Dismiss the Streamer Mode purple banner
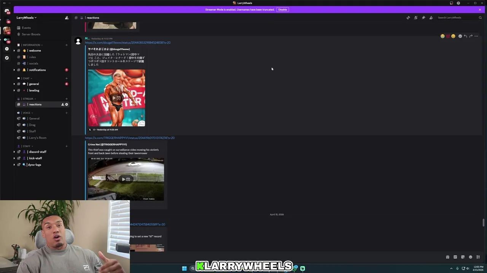The image size is (487, 273). tap(480, 9)
